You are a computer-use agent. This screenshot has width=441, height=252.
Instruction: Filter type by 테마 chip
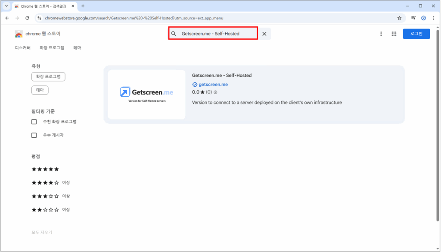(40, 90)
